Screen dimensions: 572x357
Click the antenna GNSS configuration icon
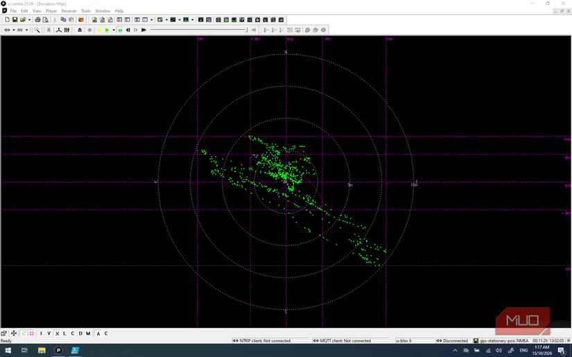(58, 30)
